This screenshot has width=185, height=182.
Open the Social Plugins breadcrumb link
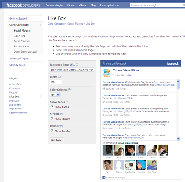click(x=75, y=24)
